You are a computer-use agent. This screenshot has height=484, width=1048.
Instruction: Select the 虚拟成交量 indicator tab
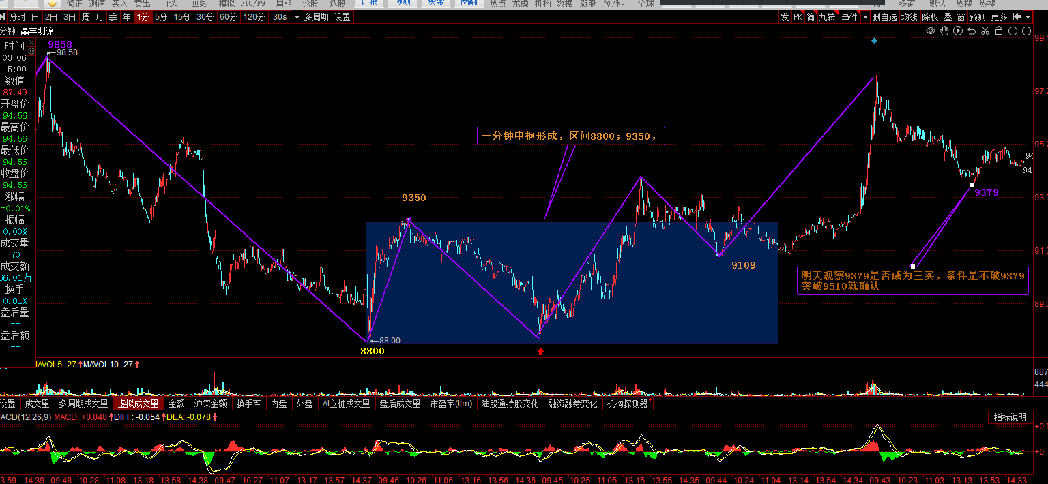click(139, 404)
